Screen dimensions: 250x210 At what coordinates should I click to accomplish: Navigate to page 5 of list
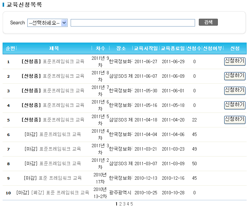tap(132, 204)
